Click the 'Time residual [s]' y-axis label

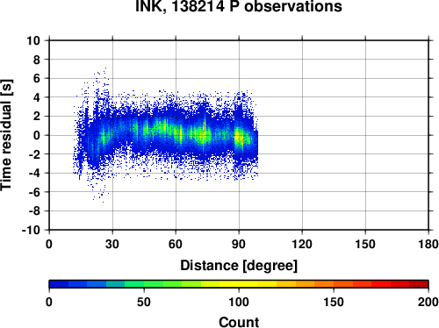[x=6, y=135]
